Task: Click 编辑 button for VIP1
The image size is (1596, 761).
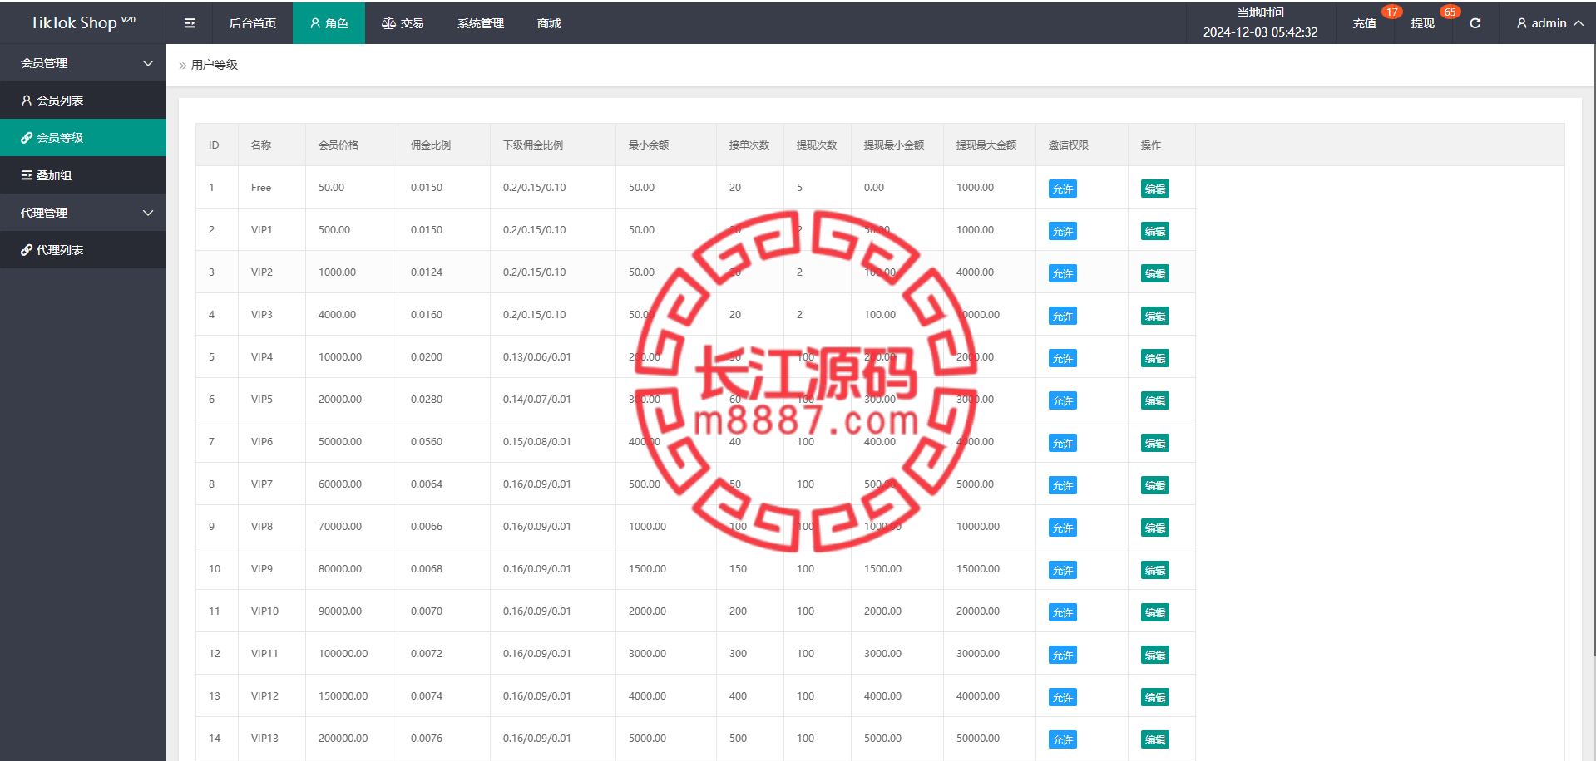Action: pos(1155,231)
